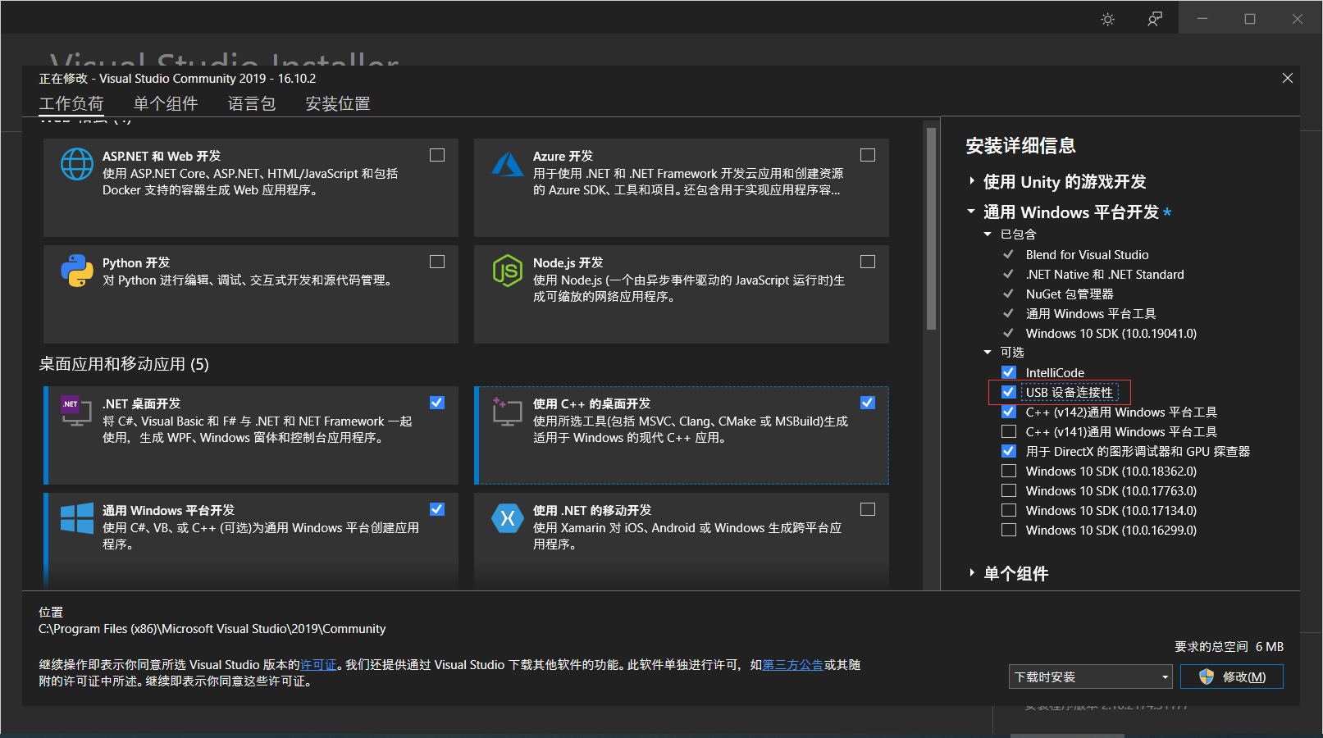Open the 许可证 license link
Screen dimensions: 1323x738
point(318,665)
